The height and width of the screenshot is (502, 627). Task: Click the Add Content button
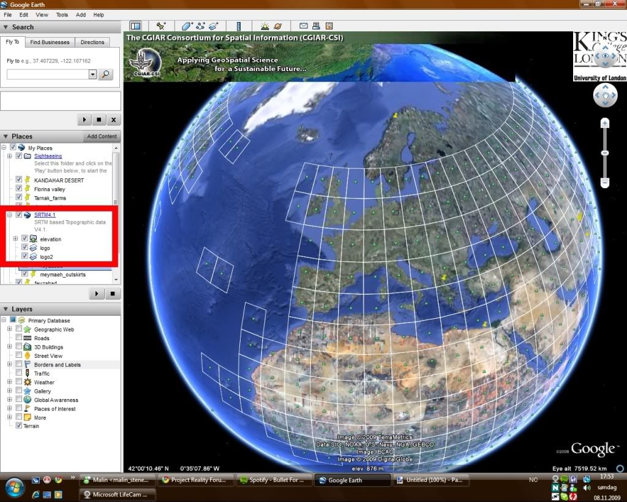coord(102,136)
